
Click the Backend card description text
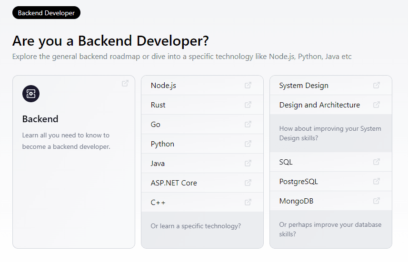point(66,141)
